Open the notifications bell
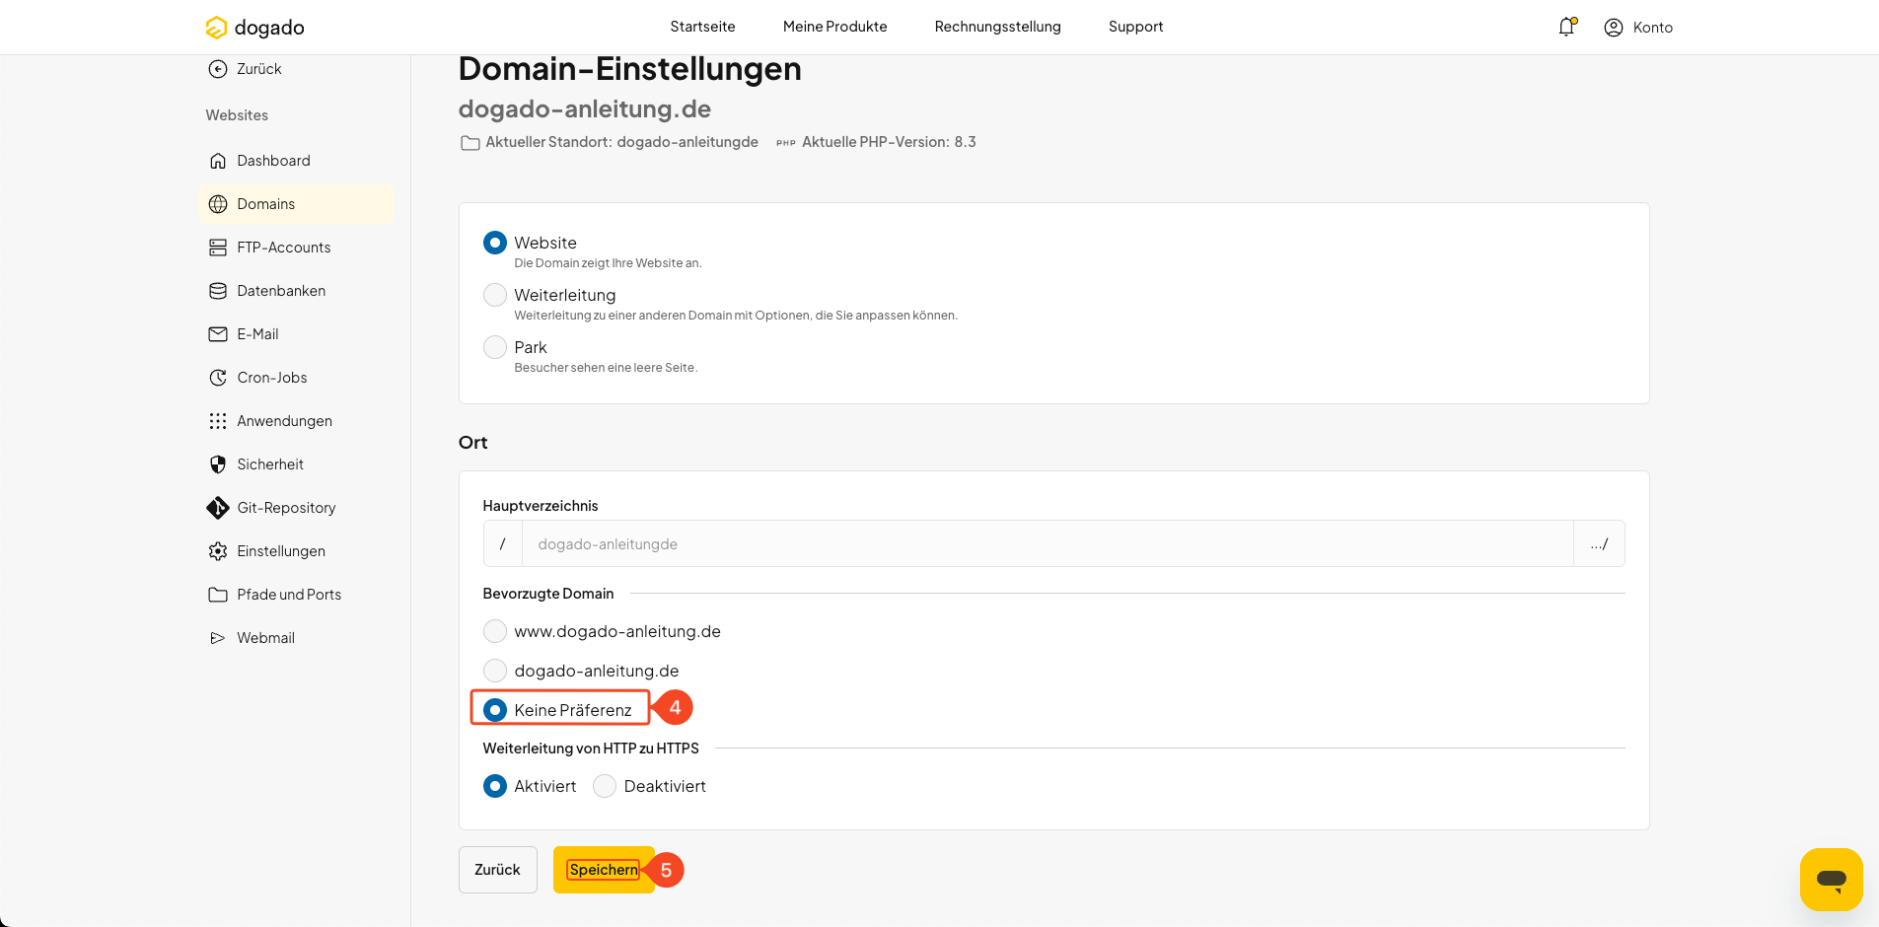The width and height of the screenshot is (1879, 927). pos(1566,27)
